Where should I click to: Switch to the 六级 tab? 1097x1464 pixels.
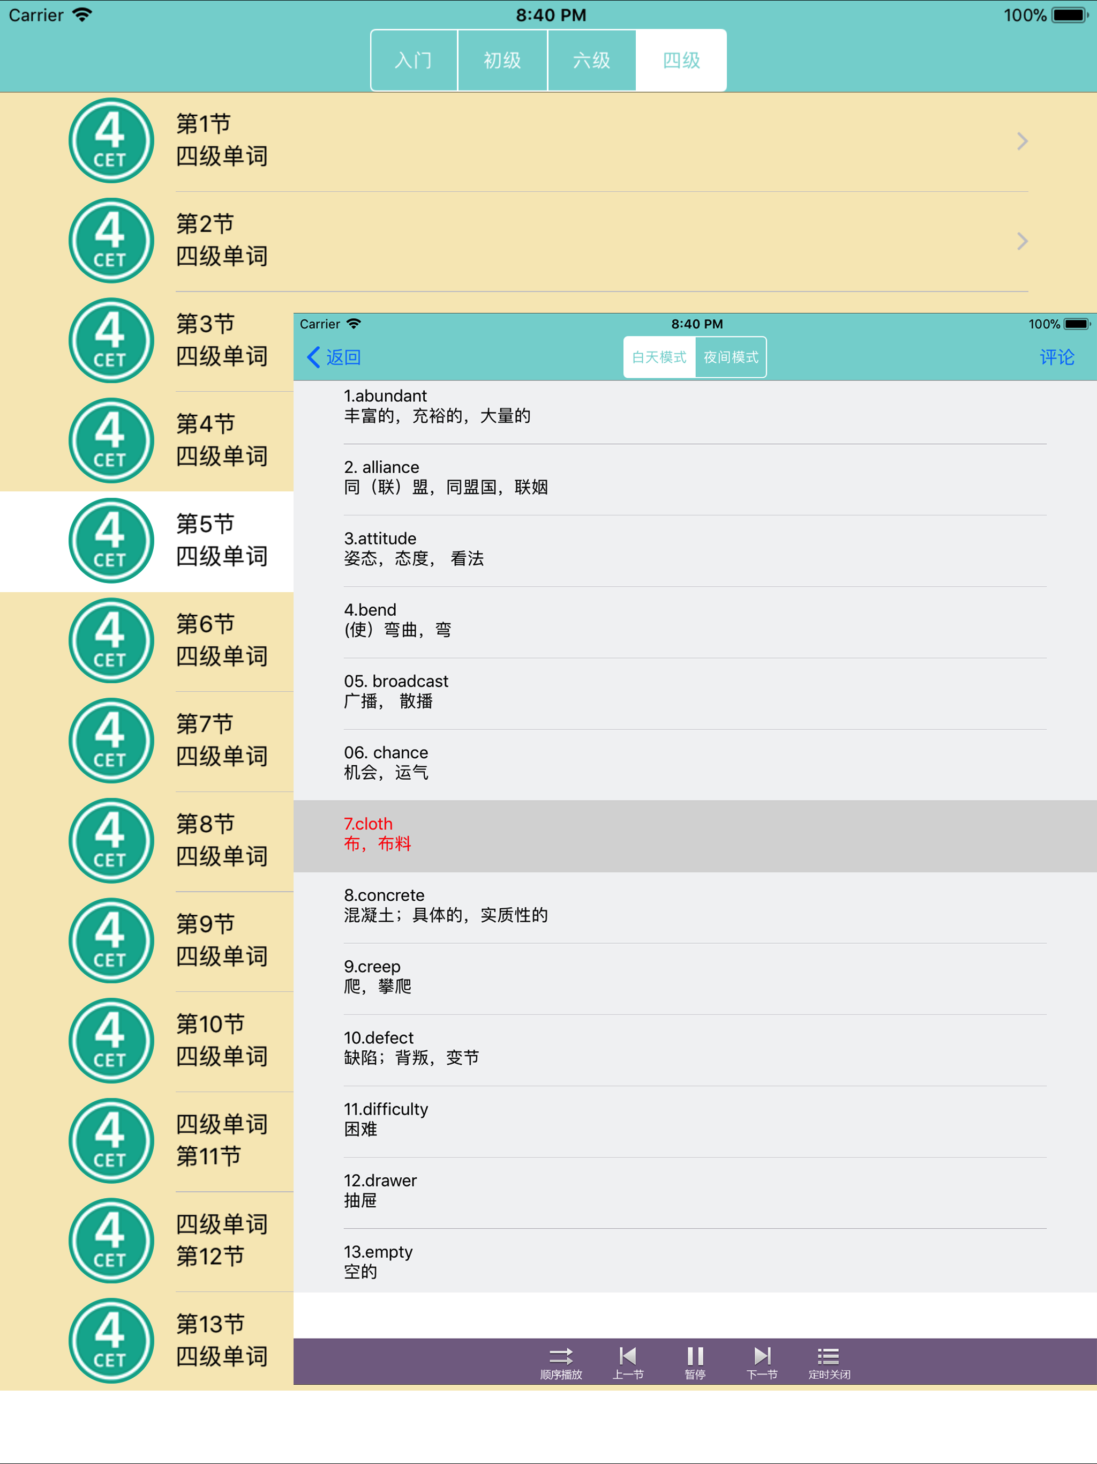click(x=591, y=60)
